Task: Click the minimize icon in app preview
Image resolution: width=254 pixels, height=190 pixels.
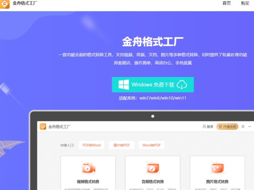Action: click(x=250, y=126)
